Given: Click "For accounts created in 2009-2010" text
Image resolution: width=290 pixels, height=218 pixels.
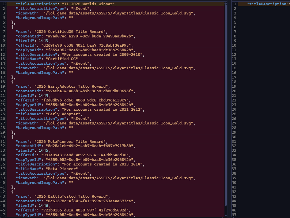Looking at the screenshot, I should click(x=102, y=54).
